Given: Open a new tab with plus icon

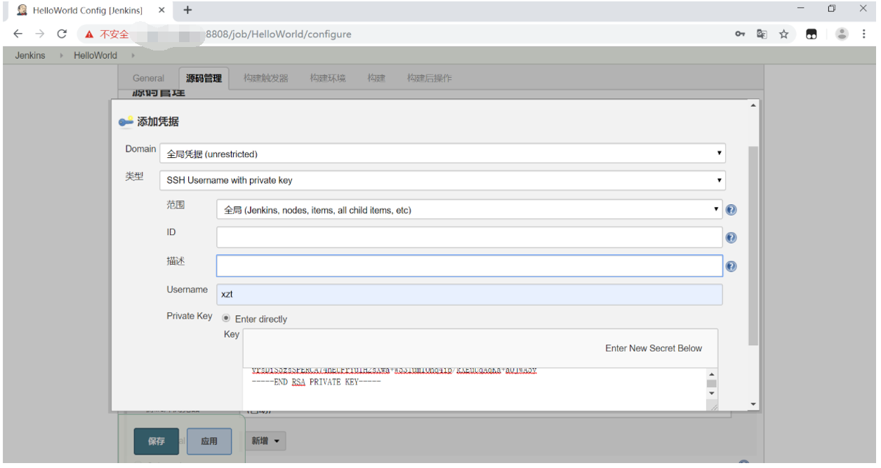Looking at the screenshot, I should [x=187, y=10].
